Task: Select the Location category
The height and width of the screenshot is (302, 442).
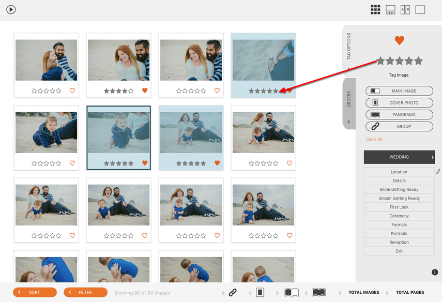Action: [x=399, y=172]
